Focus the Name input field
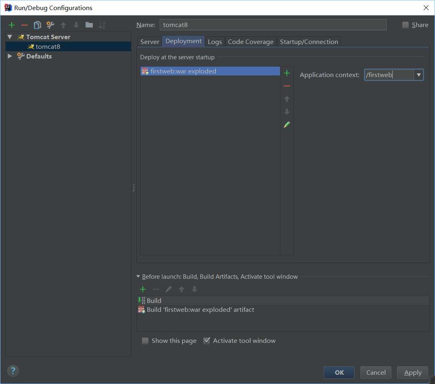Viewport: 435px width, 384px height. pyautogui.click(x=273, y=25)
